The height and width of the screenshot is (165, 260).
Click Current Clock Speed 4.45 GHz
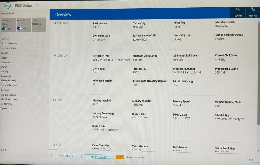pos(220,59)
